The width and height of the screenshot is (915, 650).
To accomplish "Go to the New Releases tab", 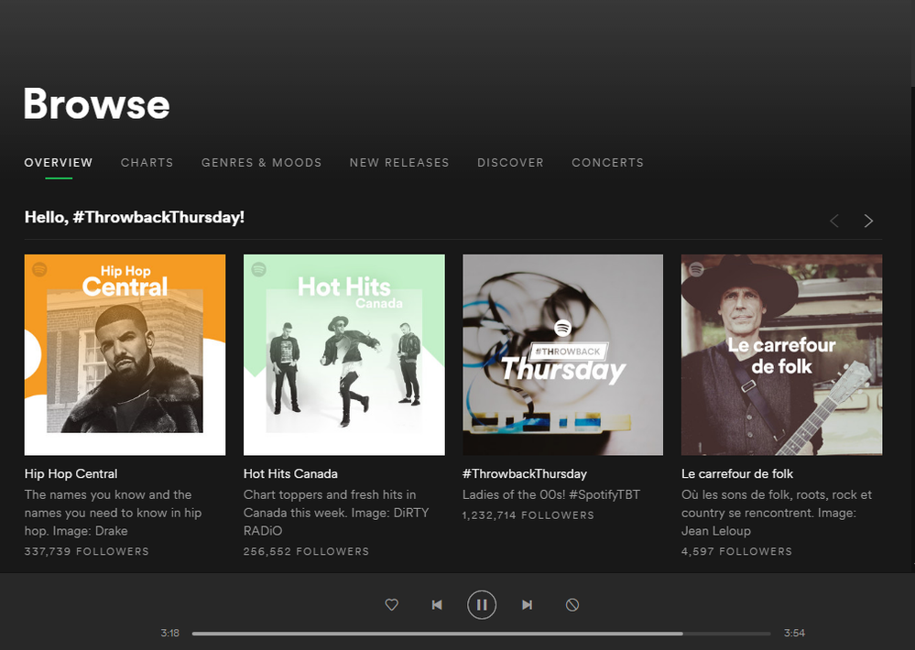I will point(399,163).
